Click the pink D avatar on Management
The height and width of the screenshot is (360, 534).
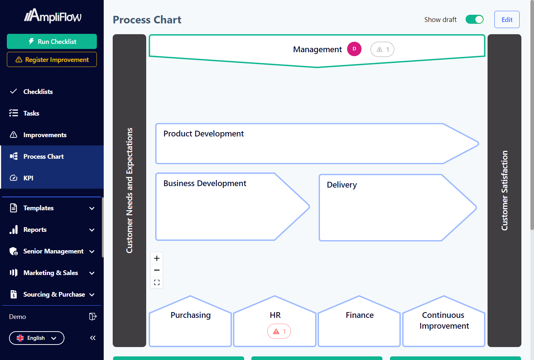354,49
